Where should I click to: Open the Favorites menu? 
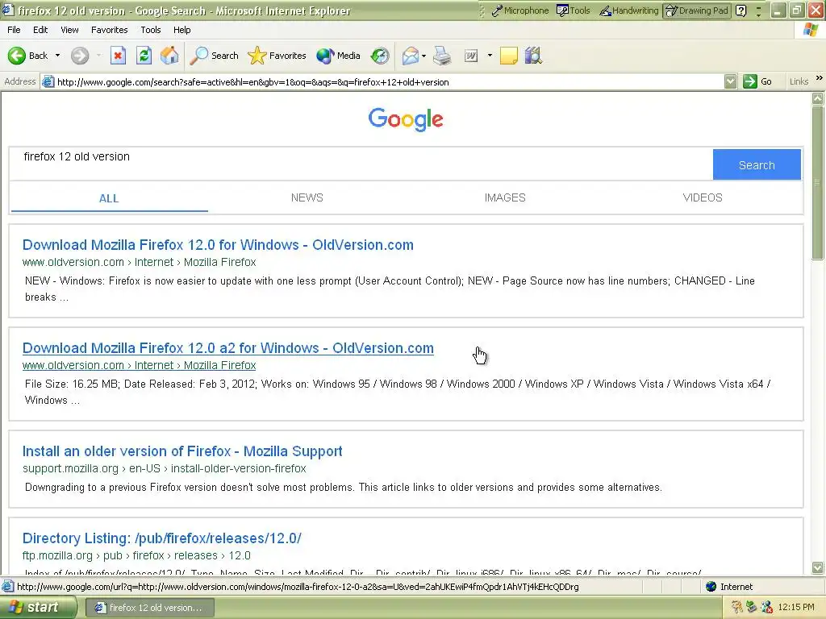109,30
